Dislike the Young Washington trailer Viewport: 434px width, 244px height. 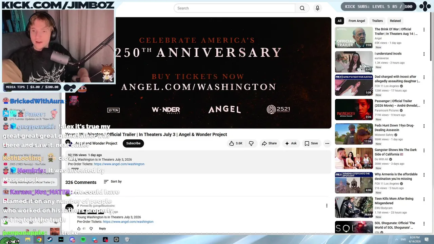251,143
